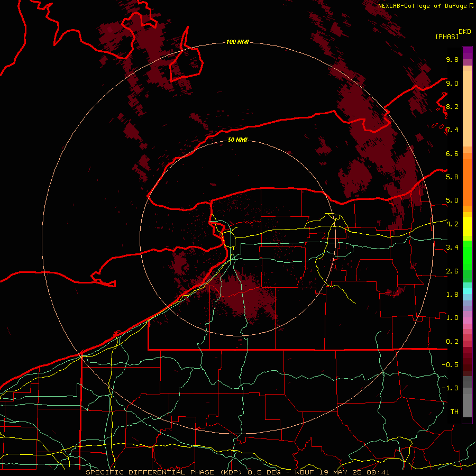Click the pink color bar segment
This screenshot has width=476, height=476.
pos(467,321)
